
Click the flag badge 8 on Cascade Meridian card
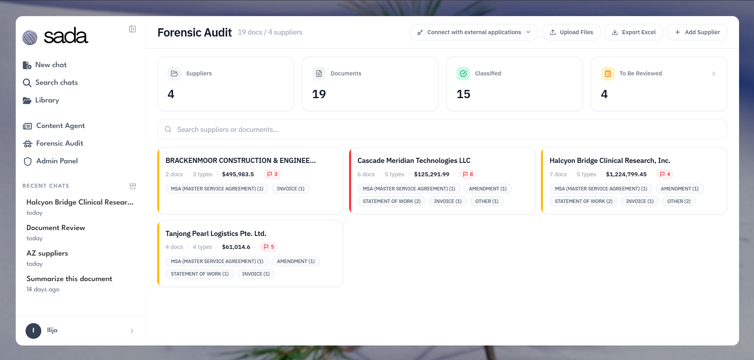[468, 174]
